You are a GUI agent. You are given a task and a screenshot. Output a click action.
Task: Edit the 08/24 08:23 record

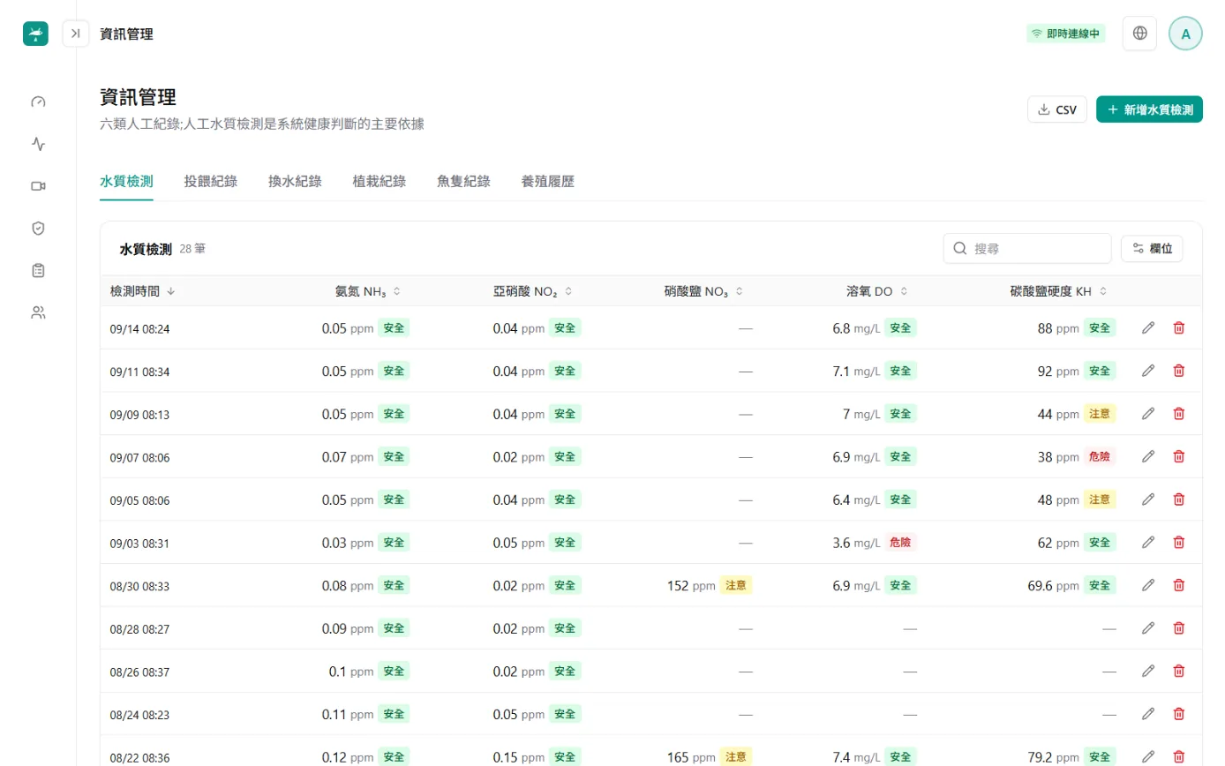tap(1148, 713)
